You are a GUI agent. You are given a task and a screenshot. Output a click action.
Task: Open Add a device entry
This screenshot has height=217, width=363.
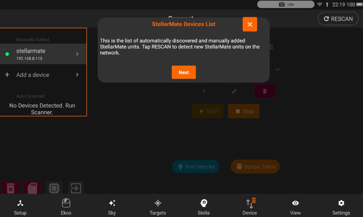43,75
